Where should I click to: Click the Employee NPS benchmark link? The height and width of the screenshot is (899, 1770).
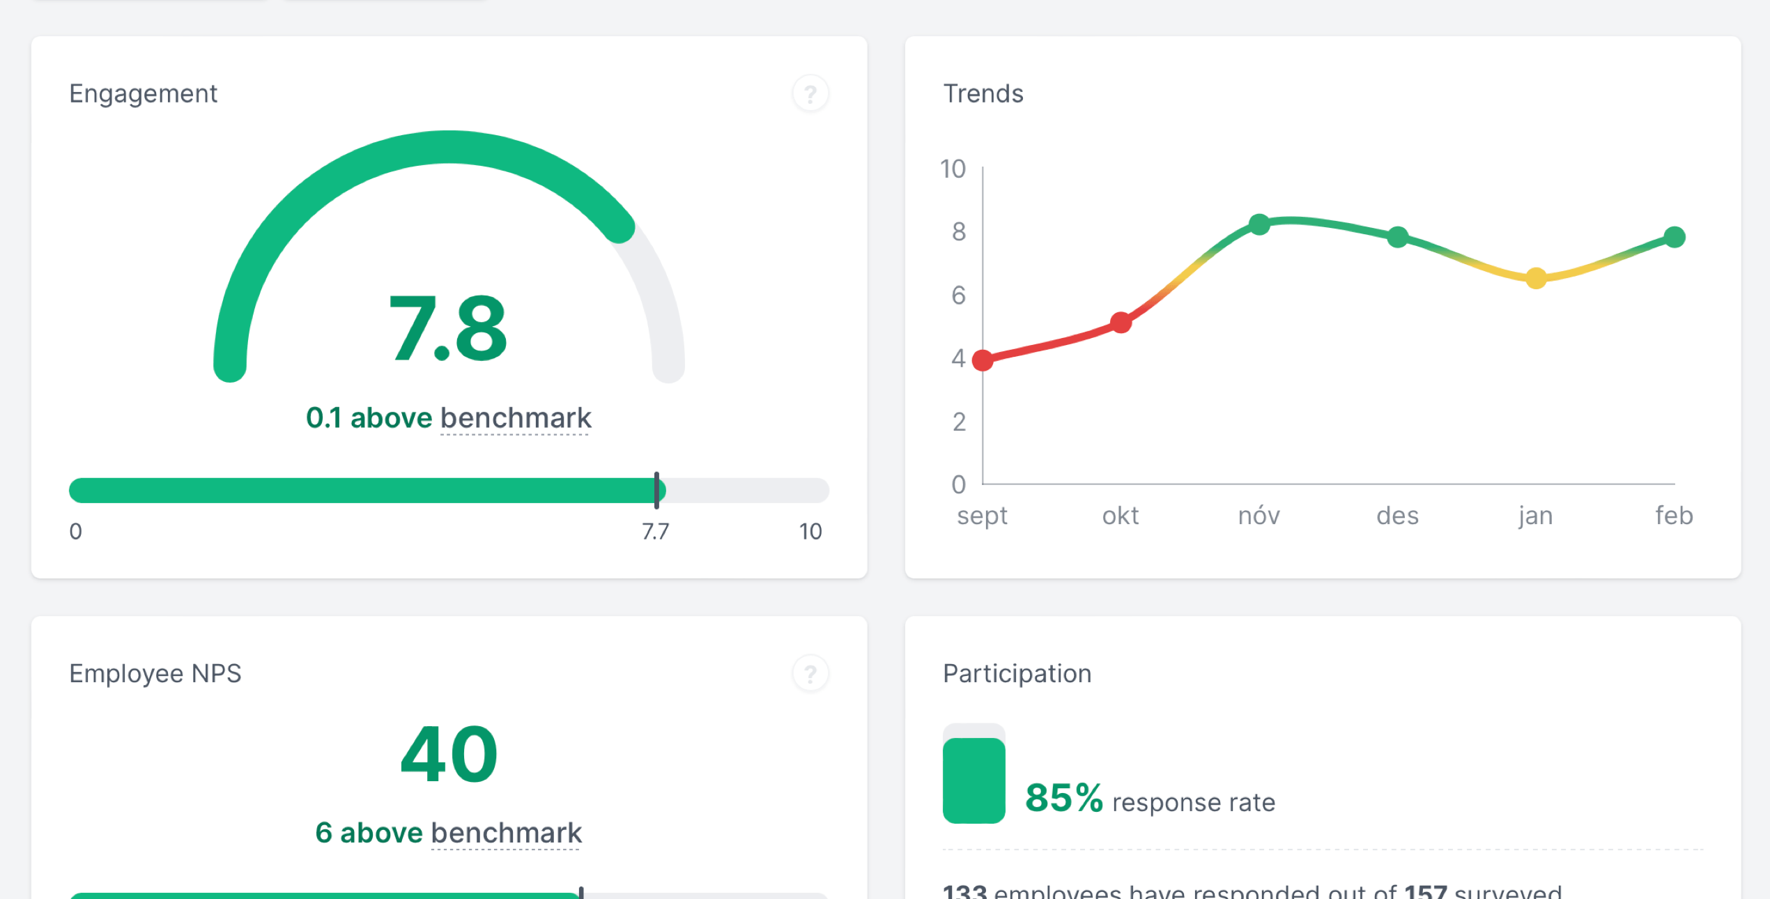506,833
